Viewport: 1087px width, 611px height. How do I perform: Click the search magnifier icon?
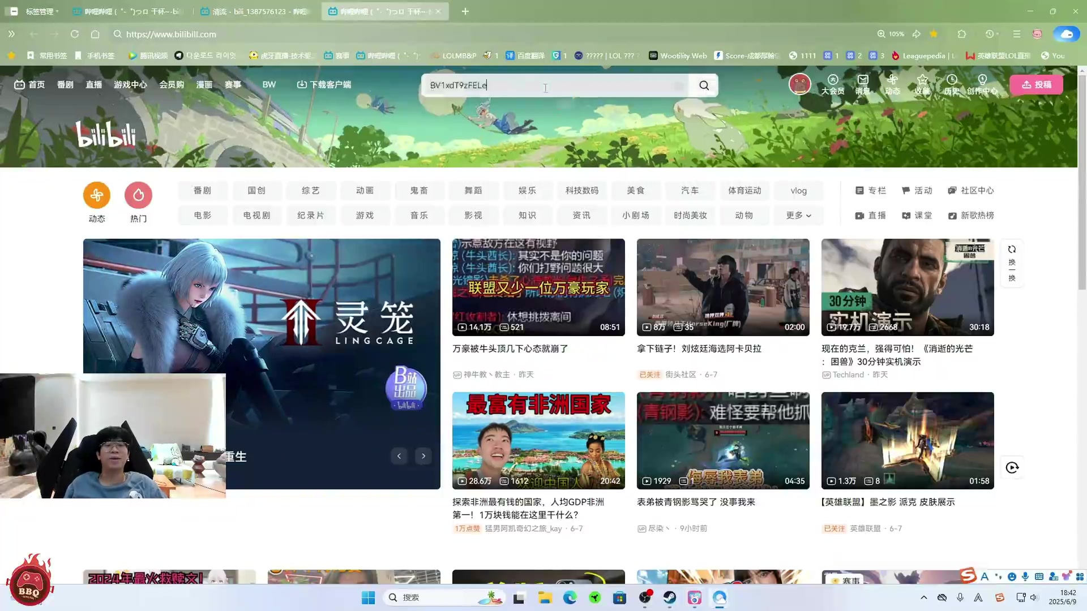pyautogui.click(x=703, y=85)
